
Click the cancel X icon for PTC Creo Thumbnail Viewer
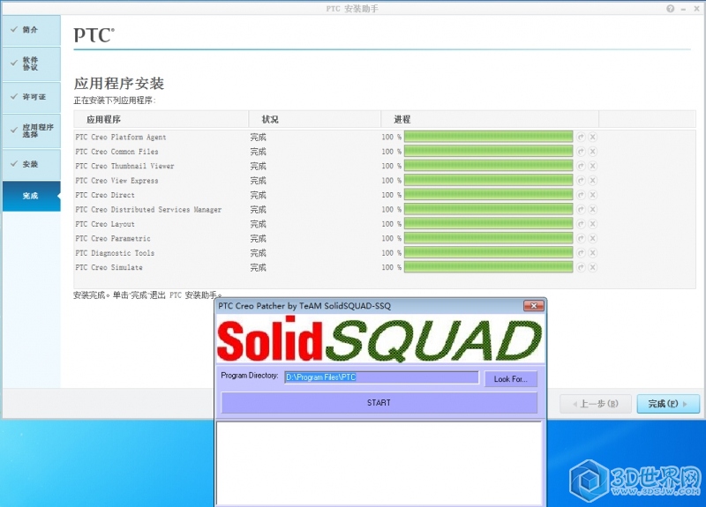click(592, 166)
